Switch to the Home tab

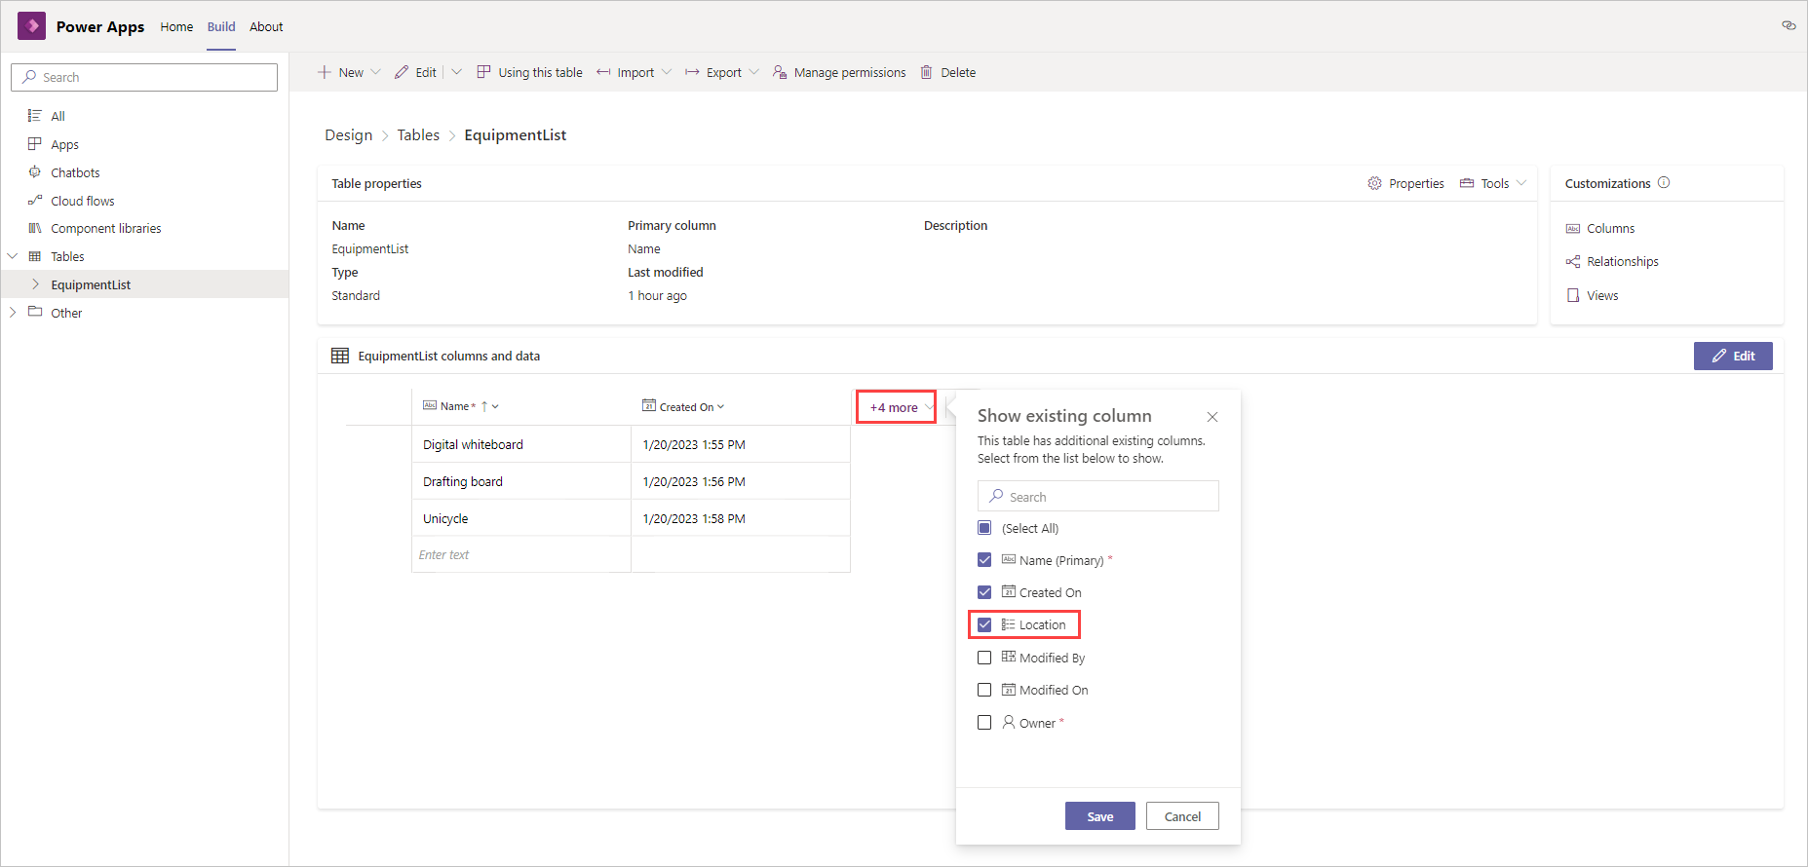click(x=176, y=26)
